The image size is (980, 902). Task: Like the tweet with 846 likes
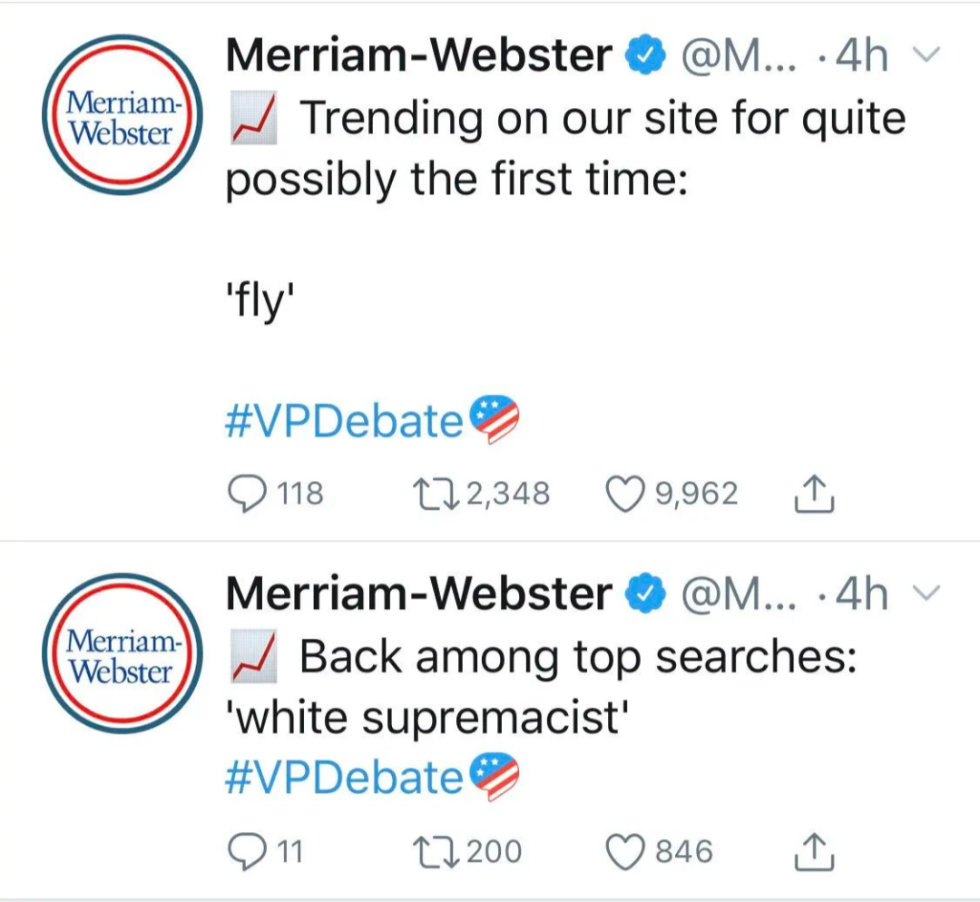tap(625, 851)
